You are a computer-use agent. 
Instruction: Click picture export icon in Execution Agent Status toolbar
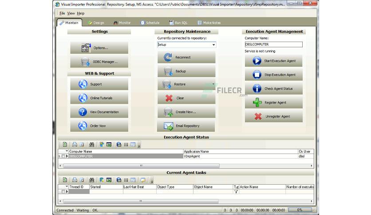[109, 144]
